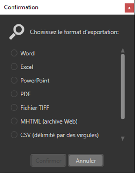Choose the Fichier TIFF radio circle
135x173 pixels.
[x=14, y=107]
